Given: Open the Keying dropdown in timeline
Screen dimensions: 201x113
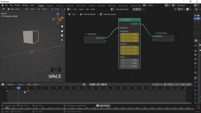Looking at the screenshot, I should (22, 84).
